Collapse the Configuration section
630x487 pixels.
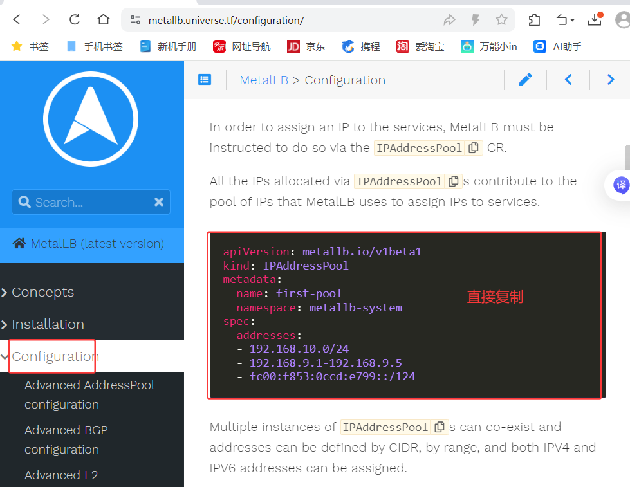click(50, 356)
